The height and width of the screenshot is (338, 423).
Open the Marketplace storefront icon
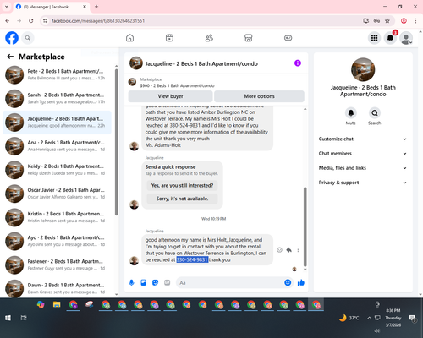(249, 38)
